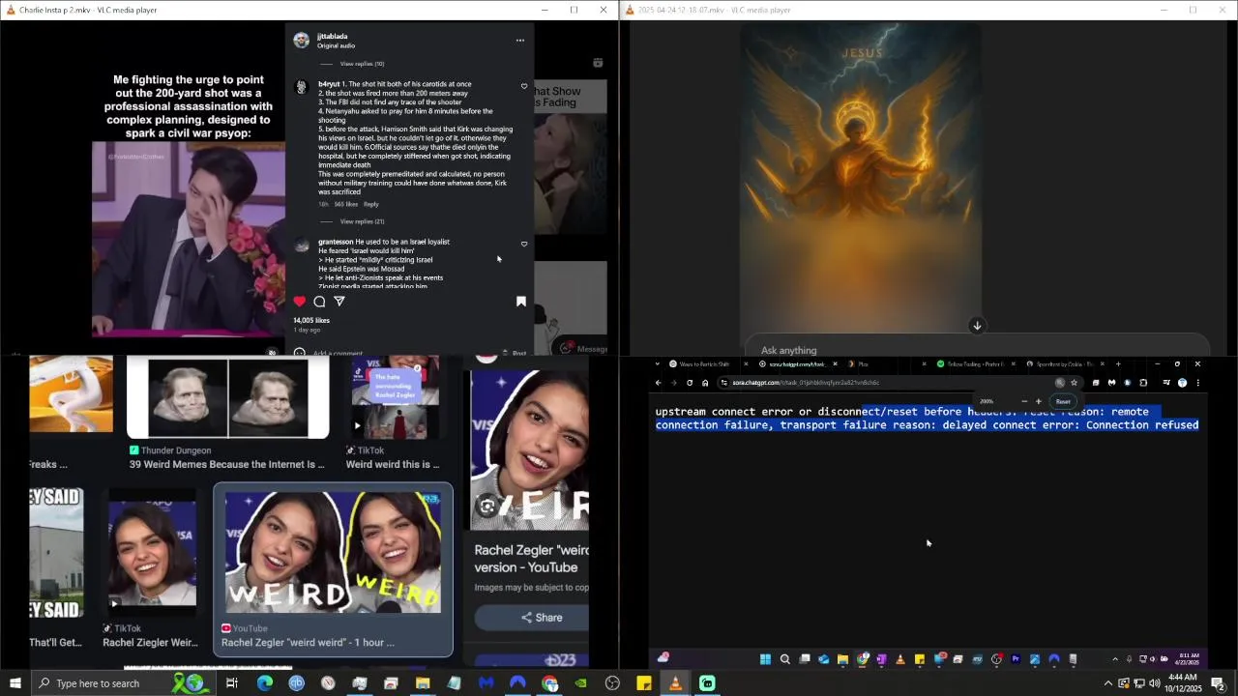Share the post with the paper plane icon
Image resolution: width=1238 pixels, height=696 pixels.
pyautogui.click(x=339, y=302)
